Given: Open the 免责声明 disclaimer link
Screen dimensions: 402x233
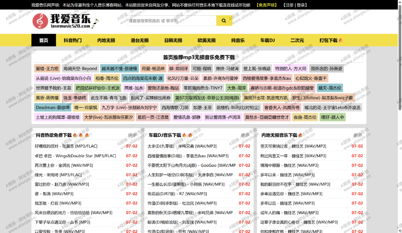Looking at the screenshot, I should tap(267, 5).
